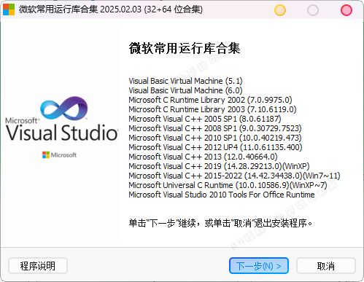Minimize window with the yellow circle button
The image size is (364, 282).
[x=280, y=10]
